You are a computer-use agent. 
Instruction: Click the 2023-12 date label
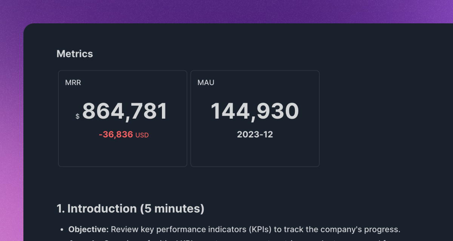click(255, 134)
